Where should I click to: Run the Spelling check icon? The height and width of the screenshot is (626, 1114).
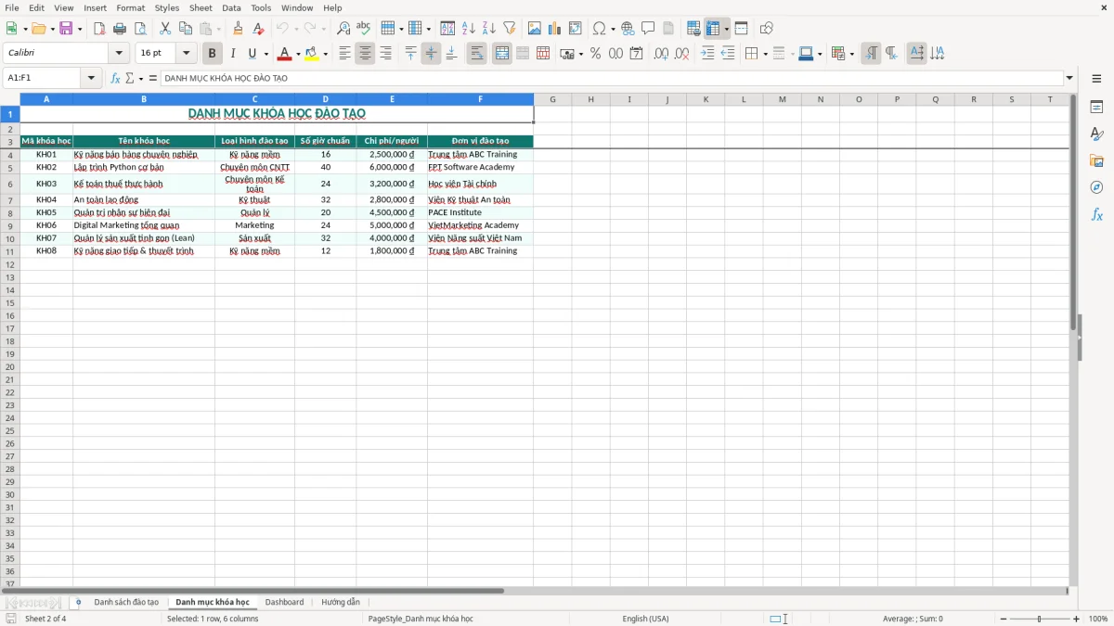pyautogui.click(x=363, y=29)
